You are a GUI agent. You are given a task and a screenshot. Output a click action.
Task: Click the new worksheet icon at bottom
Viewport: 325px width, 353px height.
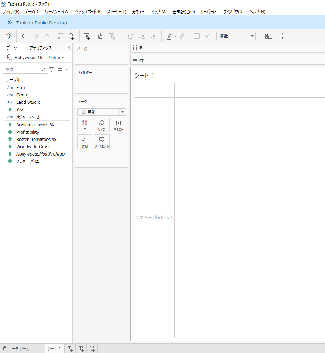pos(70,349)
